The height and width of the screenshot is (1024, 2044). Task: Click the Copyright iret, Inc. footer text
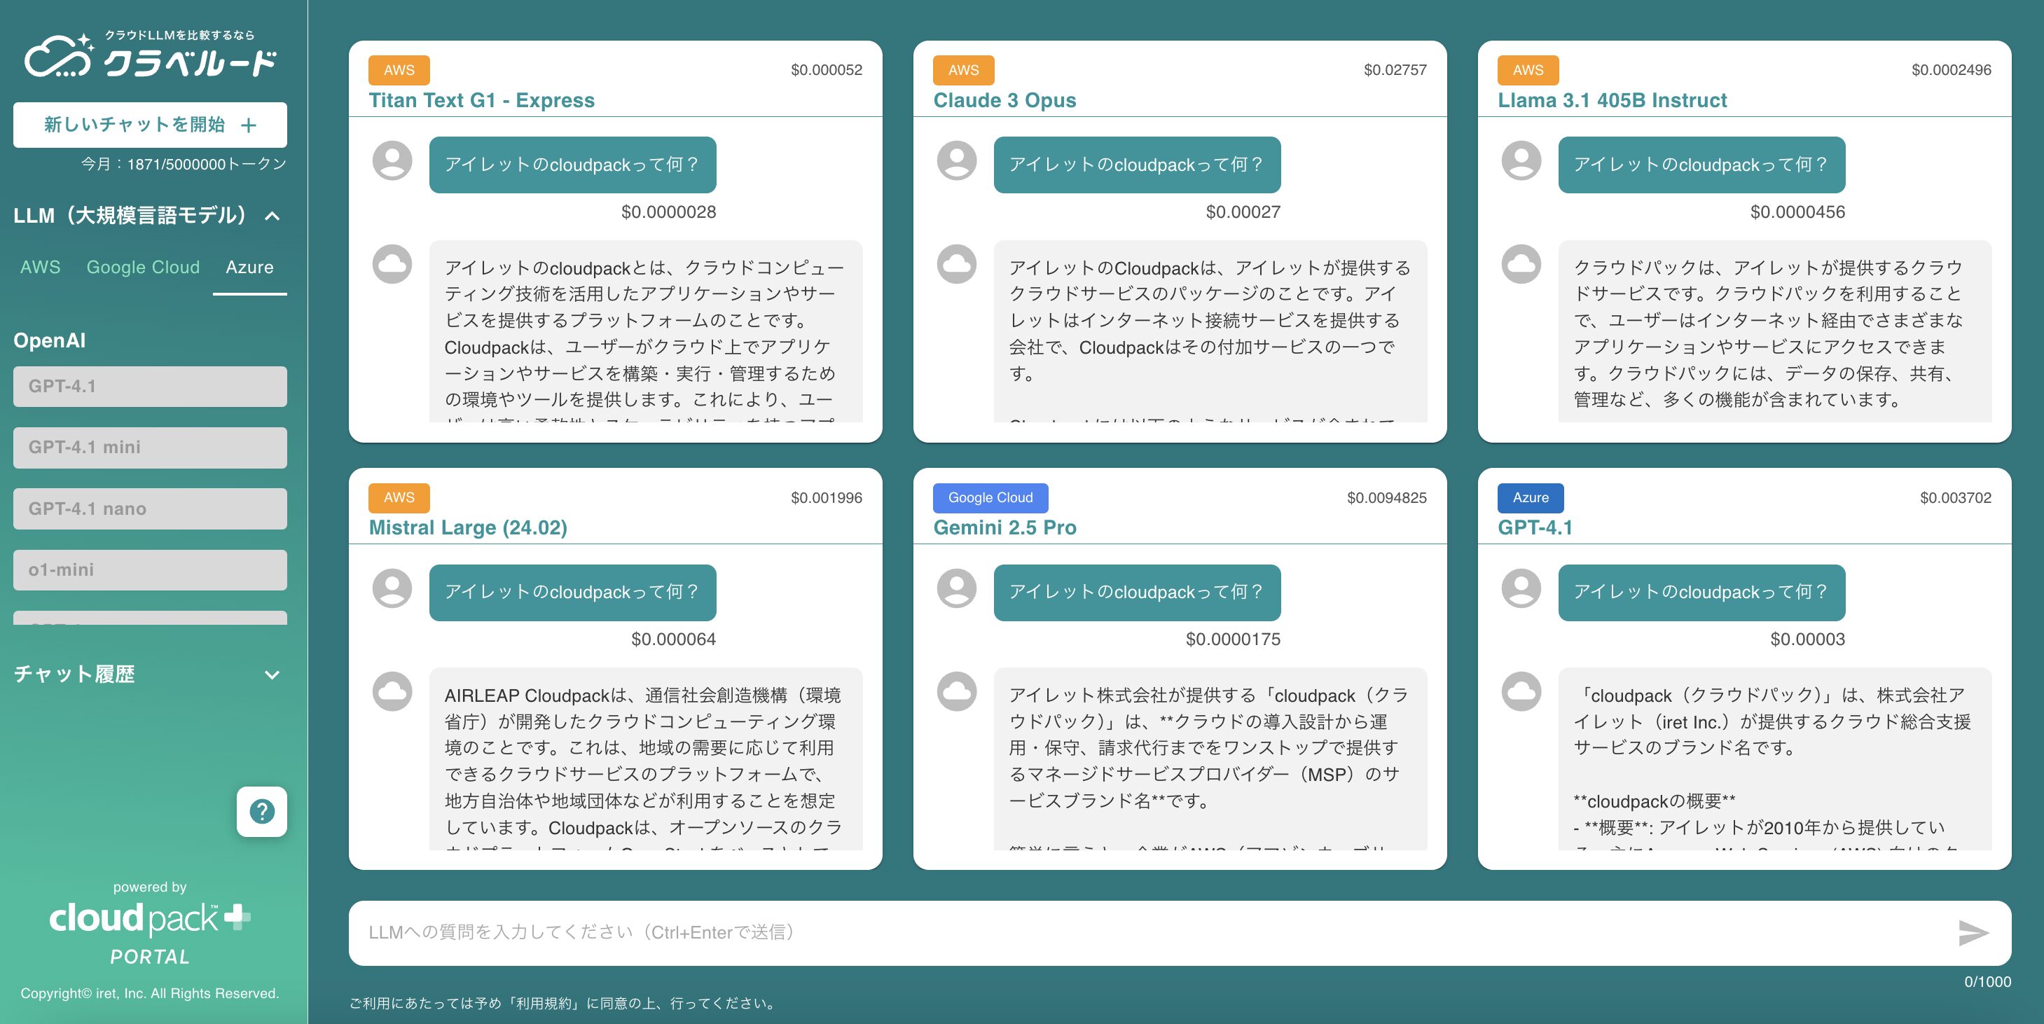150,994
